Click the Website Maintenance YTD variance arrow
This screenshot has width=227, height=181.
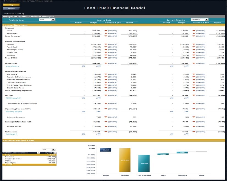pos(106,80)
